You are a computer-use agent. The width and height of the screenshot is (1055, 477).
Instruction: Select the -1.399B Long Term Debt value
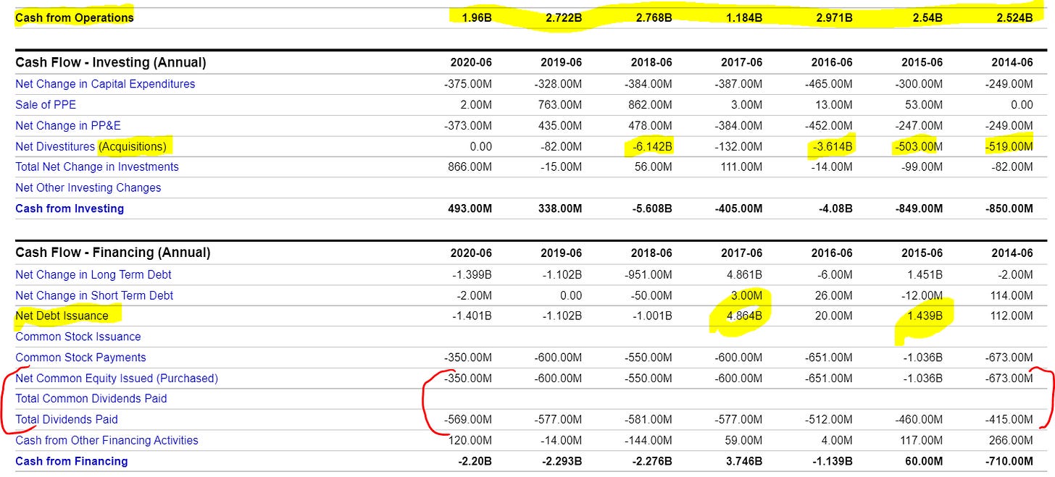(x=473, y=275)
